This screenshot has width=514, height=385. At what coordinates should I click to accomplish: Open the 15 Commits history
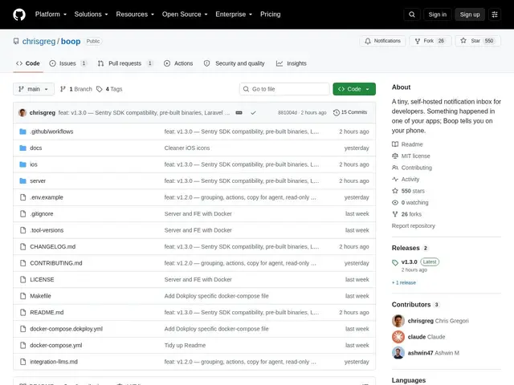coord(350,112)
